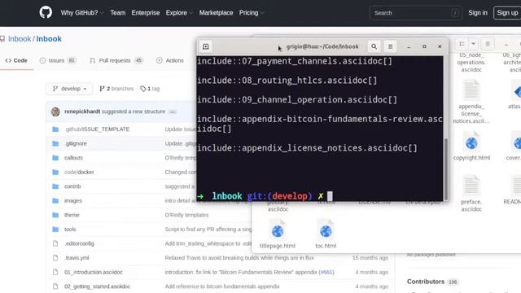Open the develop branch selector dropdown
521x293 pixels.
click(x=69, y=89)
